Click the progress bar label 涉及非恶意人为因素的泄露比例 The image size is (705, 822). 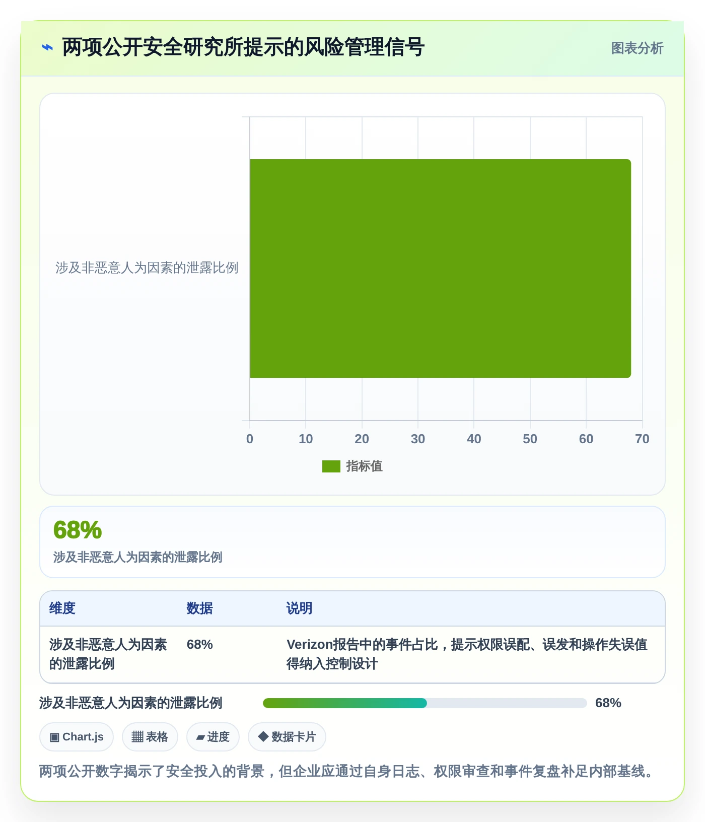tap(131, 703)
